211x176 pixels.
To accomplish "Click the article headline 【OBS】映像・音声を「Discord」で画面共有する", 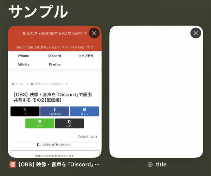I will (53, 97).
